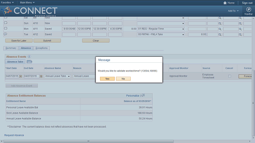This screenshot has width=255, height=143.
Task: Click the Start Date field 04/07/2016
Action: click(x=12, y=76)
